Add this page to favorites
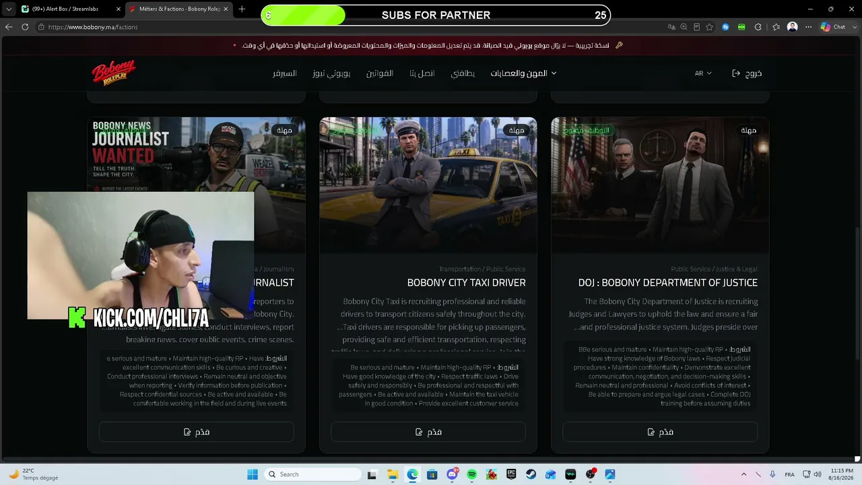This screenshot has height=485, width=862. 710,27
